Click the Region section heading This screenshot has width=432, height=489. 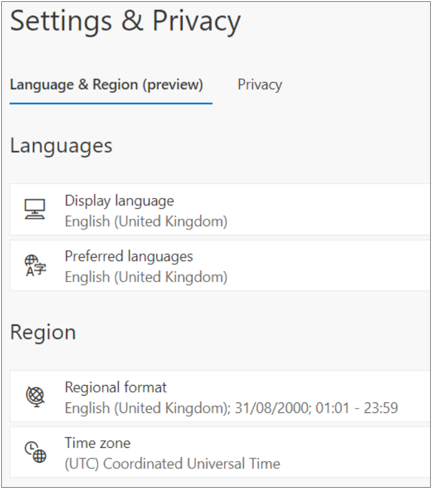(43, 333)
